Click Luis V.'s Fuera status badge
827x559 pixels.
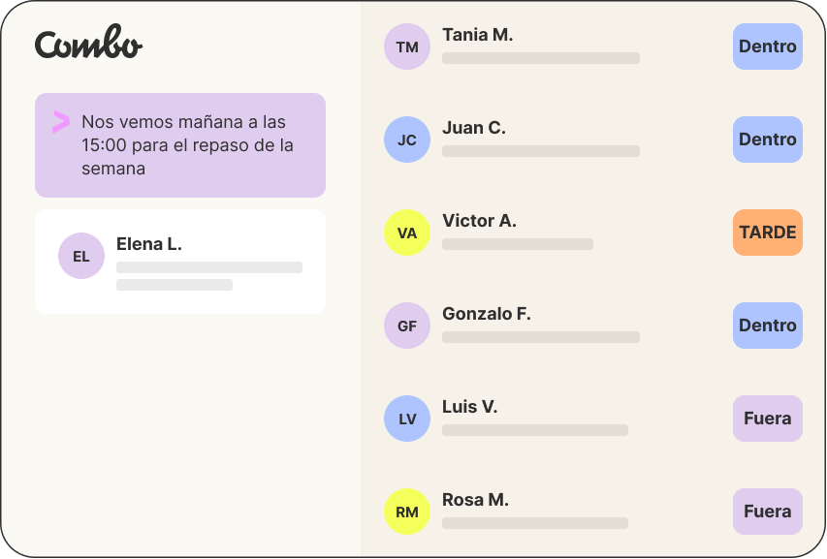tap(767, 419)
